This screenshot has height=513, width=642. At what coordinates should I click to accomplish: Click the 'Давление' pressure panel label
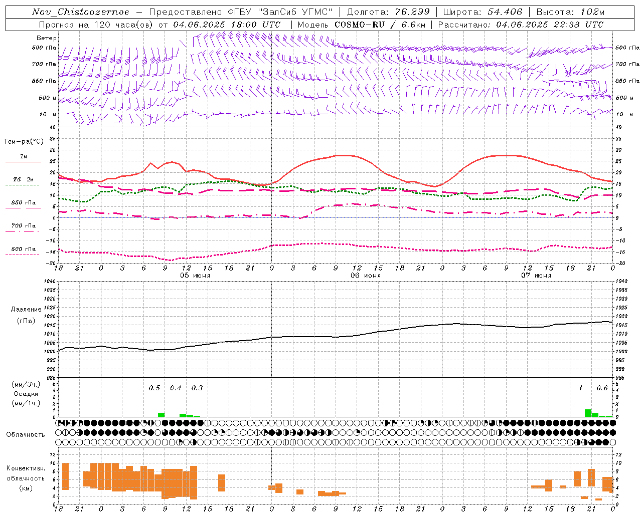pos(26,310)
